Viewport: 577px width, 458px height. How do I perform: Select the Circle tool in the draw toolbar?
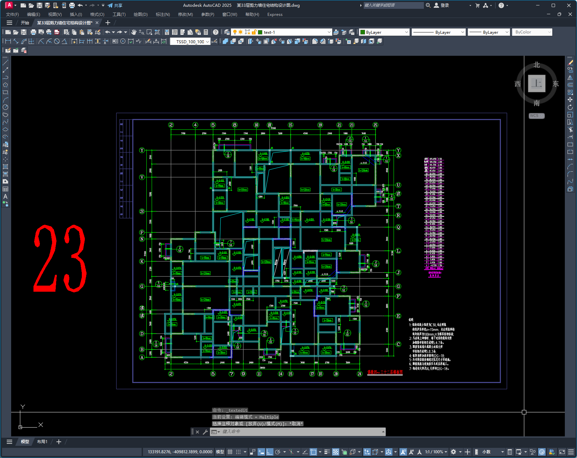point(5,107)
